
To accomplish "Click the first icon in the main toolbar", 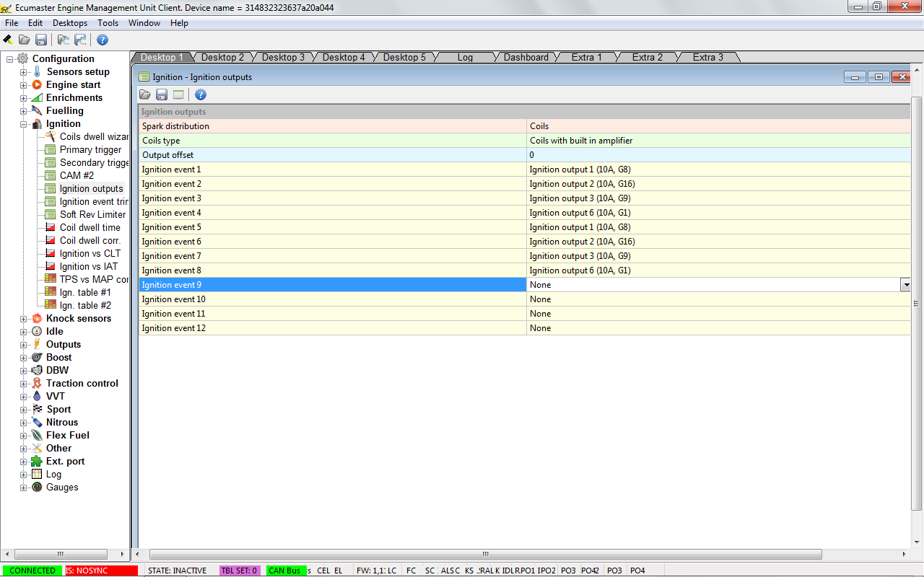I will pos(8,40).
